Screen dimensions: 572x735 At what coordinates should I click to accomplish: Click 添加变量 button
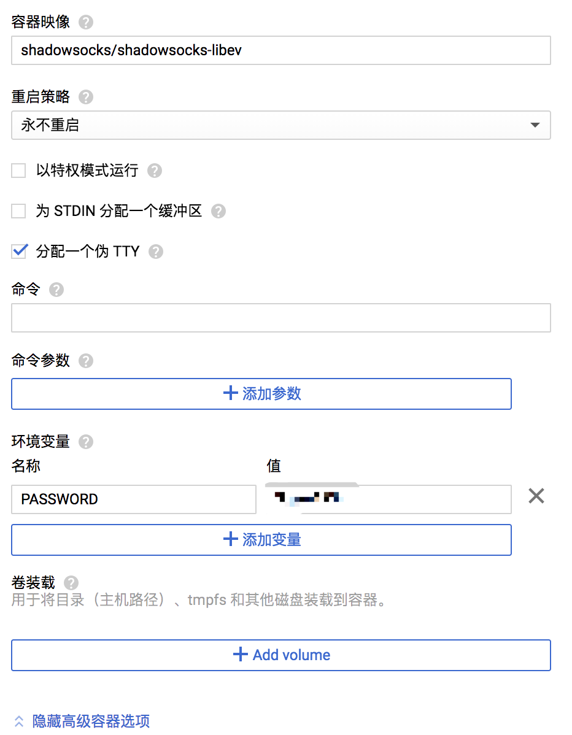261,540
